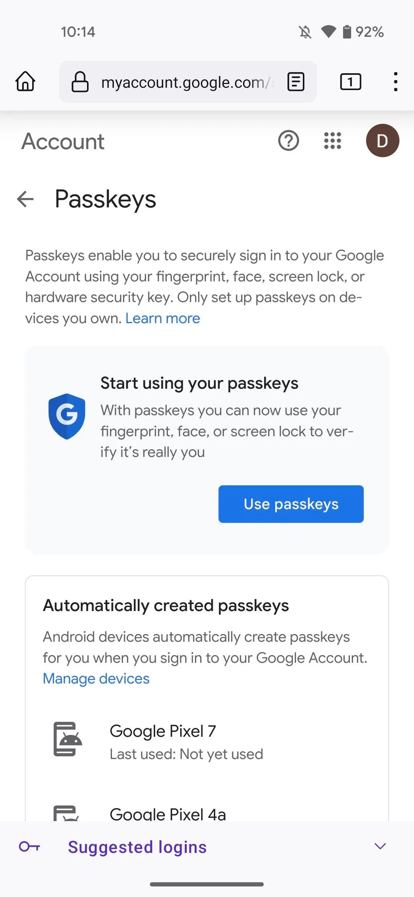Open the Manage devices link
This screenshot has height=897, width=414.
coord(96,678)
